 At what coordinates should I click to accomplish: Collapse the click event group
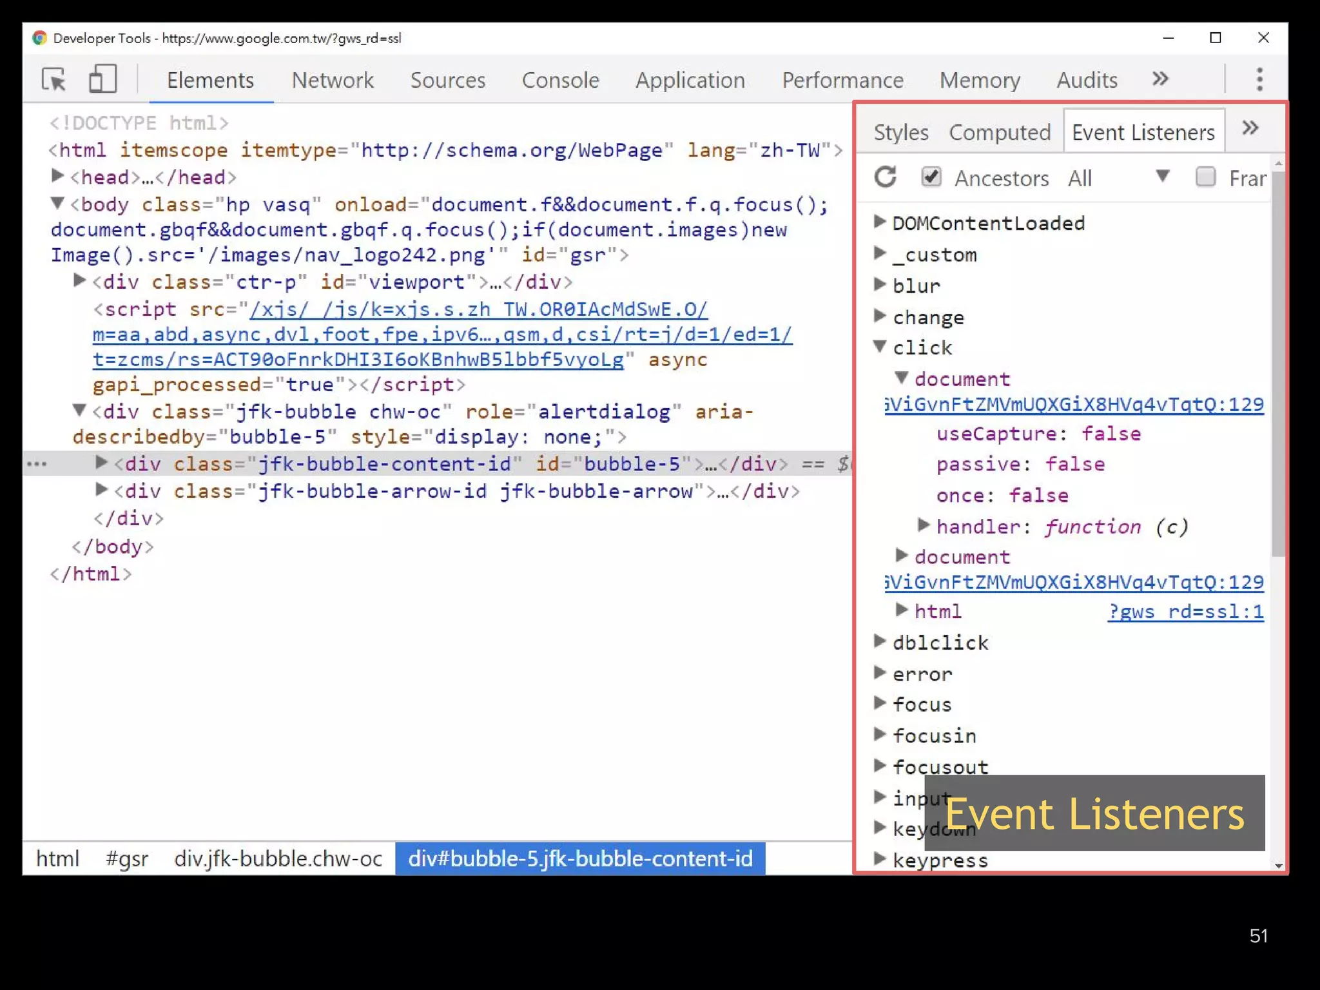880,346
